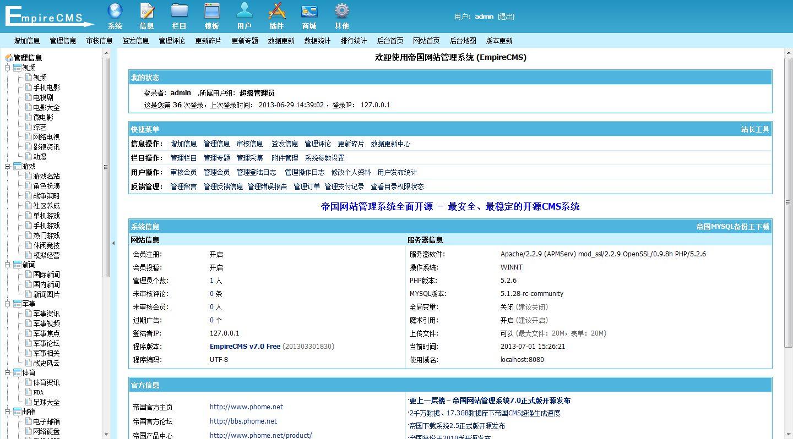Click the 信息 notepad icon
The image size is (793, 439).
(x=147, y=11)
